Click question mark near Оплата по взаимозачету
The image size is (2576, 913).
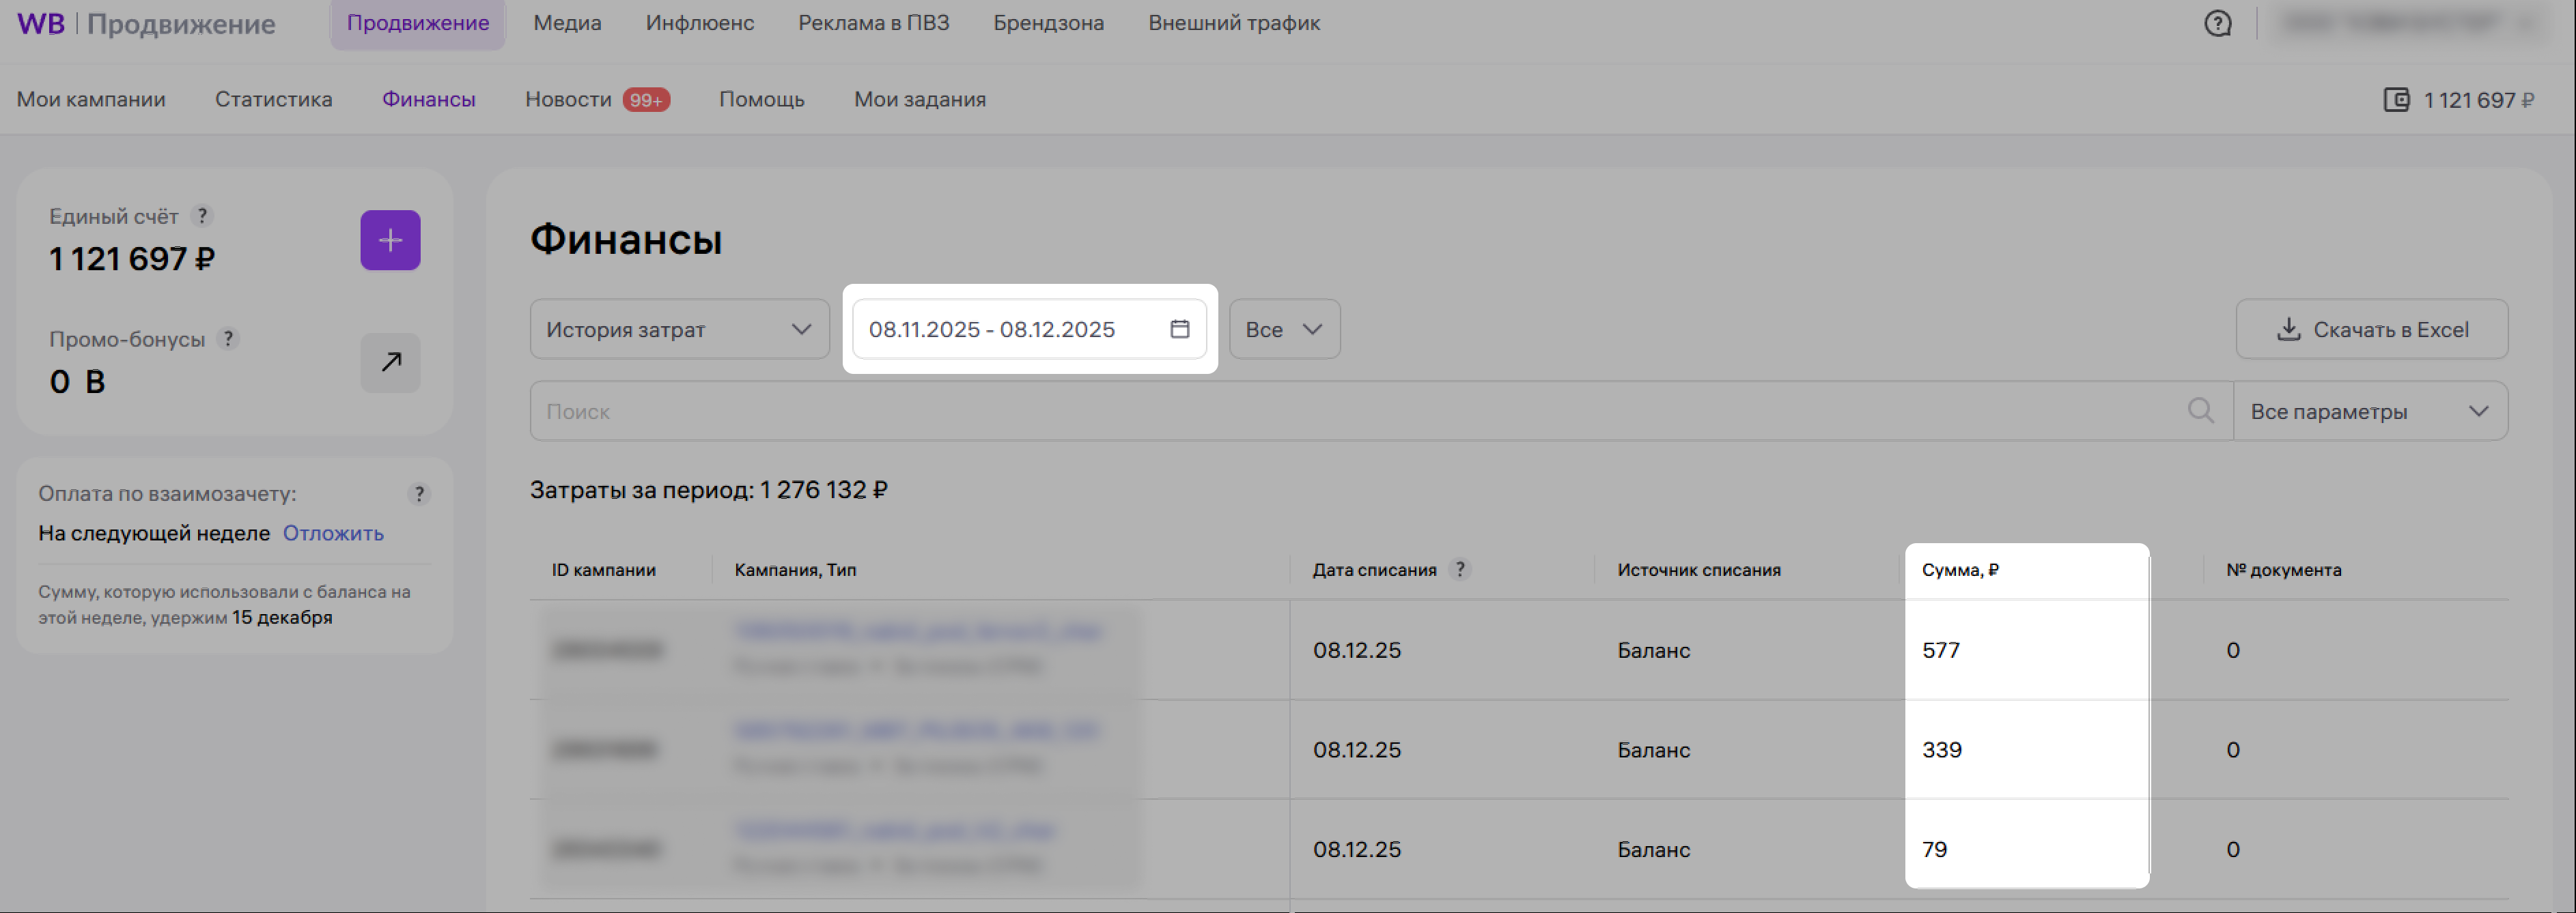419,493
